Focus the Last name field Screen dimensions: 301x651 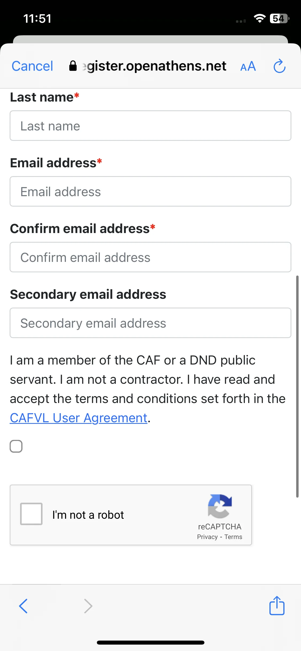click(150, 126)
